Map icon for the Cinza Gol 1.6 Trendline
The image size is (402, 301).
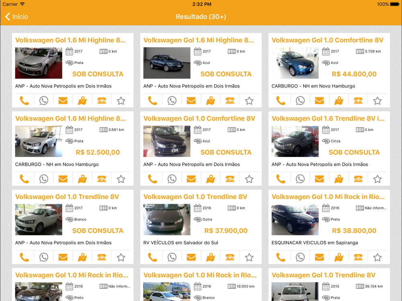point(338,179)
